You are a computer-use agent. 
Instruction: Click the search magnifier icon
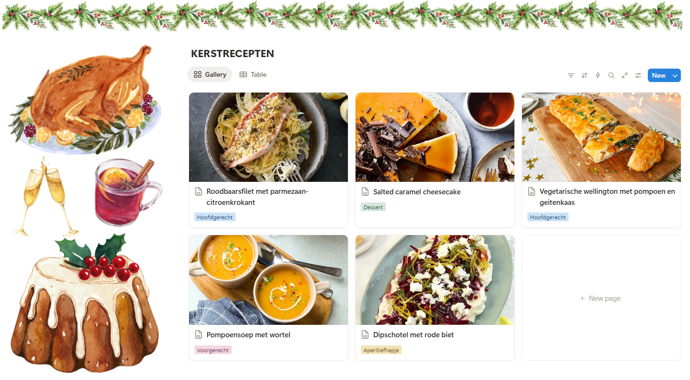click(x=611, y=75)
